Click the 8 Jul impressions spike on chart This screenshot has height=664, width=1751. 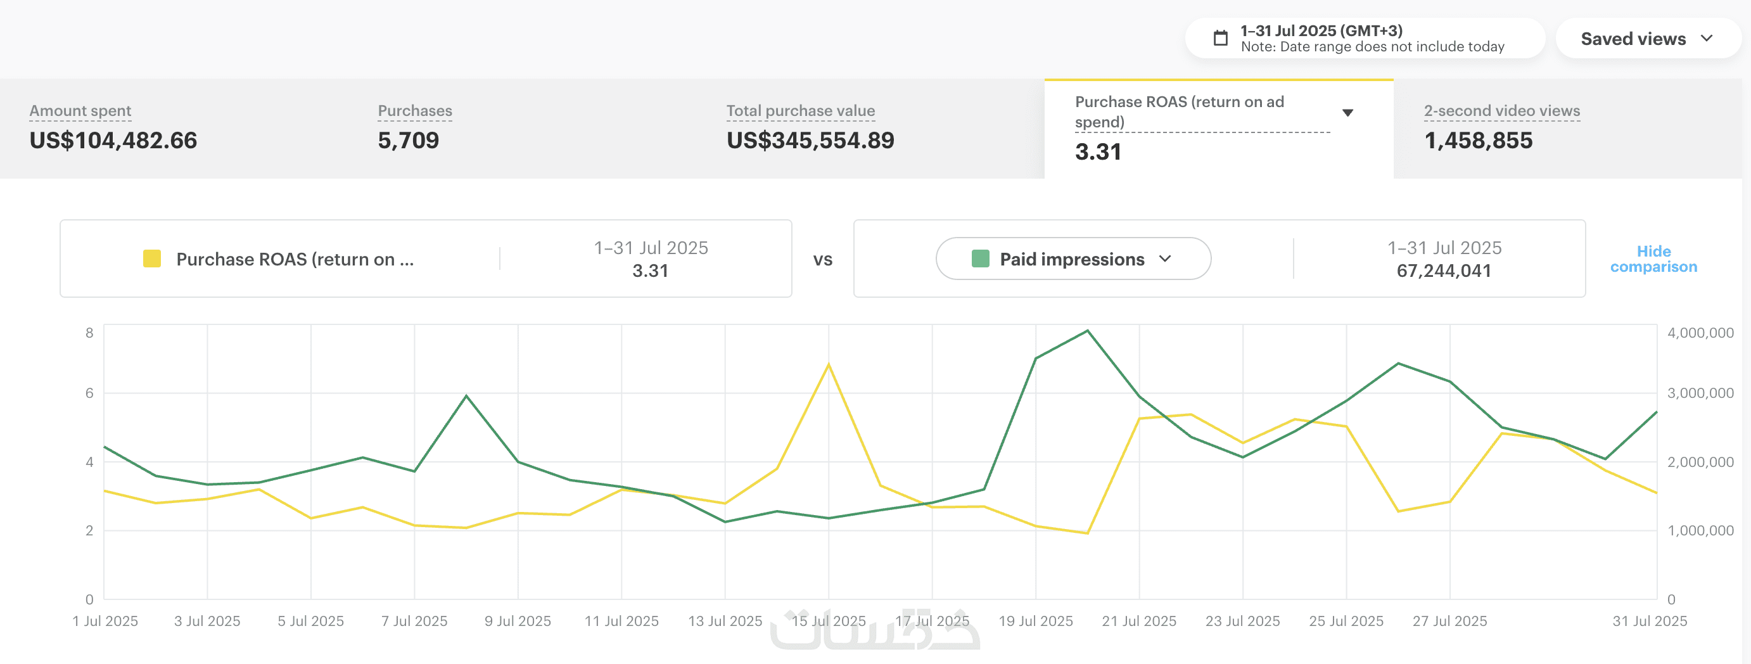pos(466,395)
